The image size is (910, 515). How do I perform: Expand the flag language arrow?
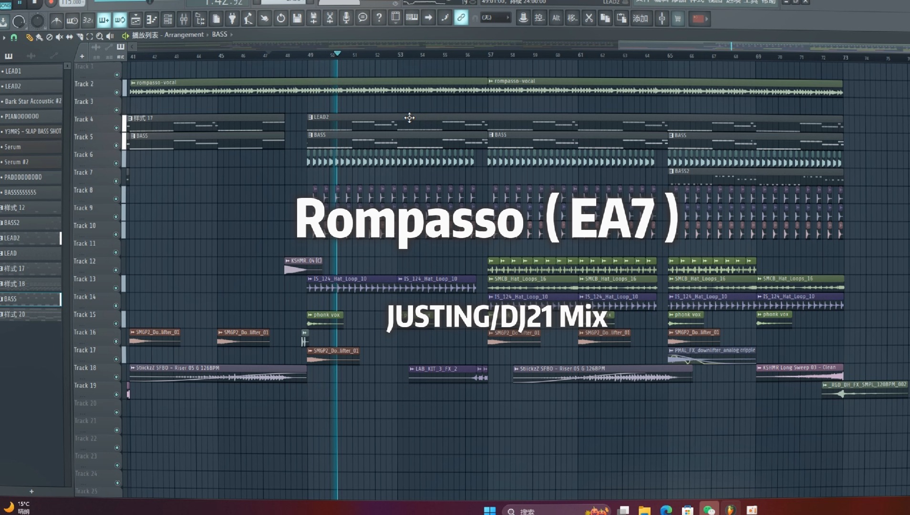coord(707,19)
